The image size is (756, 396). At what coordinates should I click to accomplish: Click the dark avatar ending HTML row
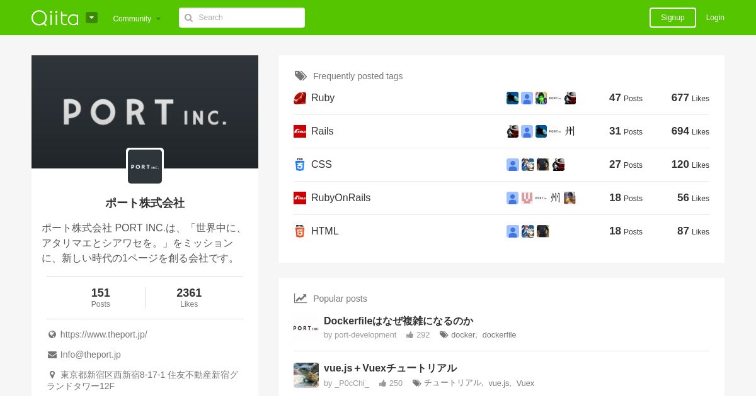(543, 231)
